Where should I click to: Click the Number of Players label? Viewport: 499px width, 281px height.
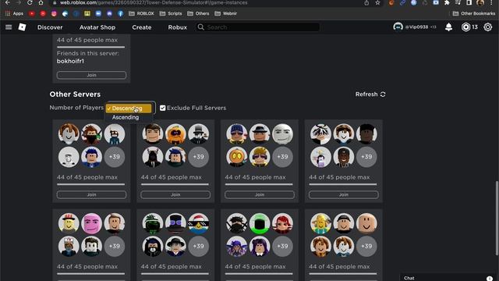(x=76, y=108)
